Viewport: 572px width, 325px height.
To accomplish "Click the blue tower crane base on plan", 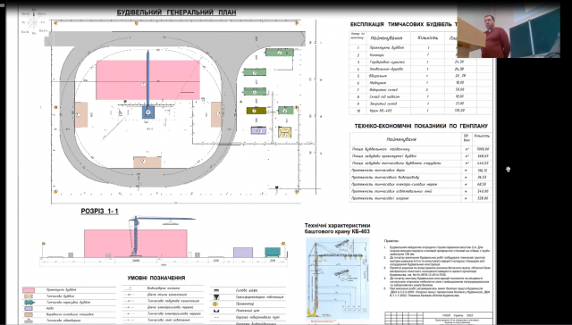I will pyautogui.click(x=148, y=112).
